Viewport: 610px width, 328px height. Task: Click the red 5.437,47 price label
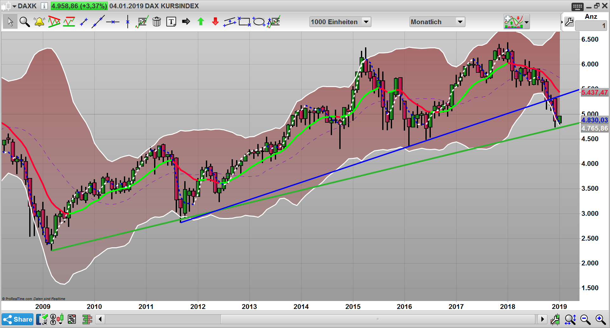[594, 92]
